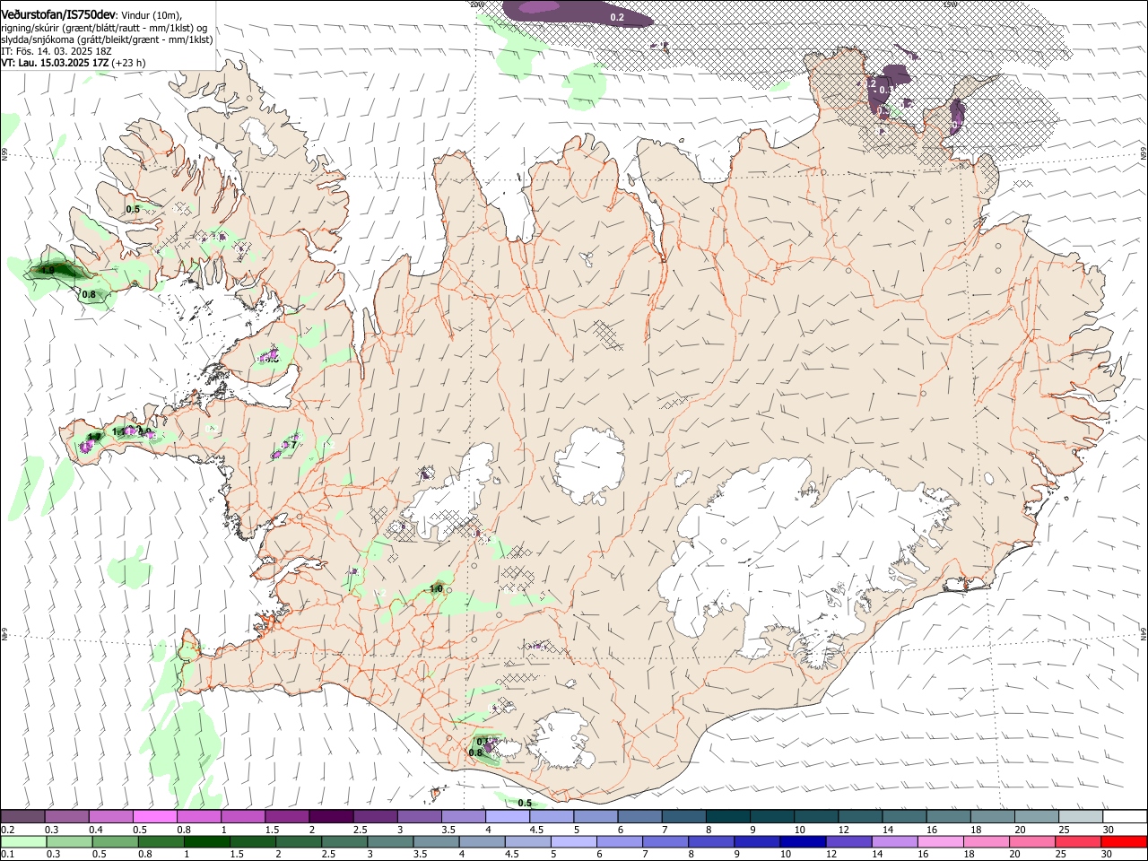Viewport: 1148px width, 861px height.
Task: Select the darkest green swatch at 1 in bottom legend
Action: (206, 841)
